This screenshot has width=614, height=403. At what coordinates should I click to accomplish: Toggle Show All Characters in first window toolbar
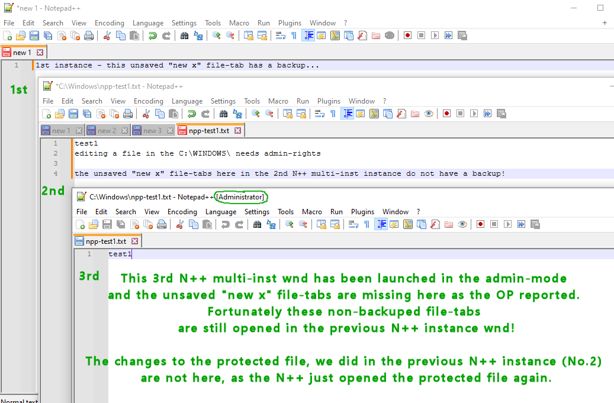click(294, 36)
